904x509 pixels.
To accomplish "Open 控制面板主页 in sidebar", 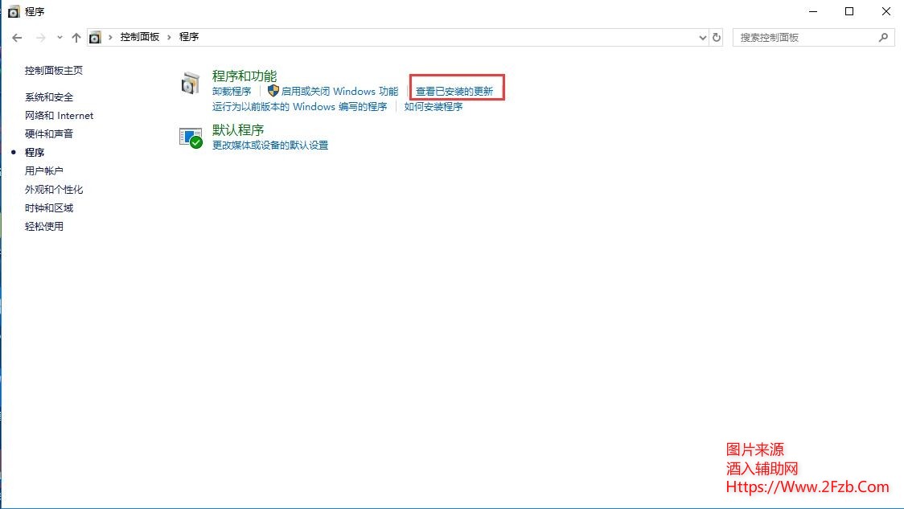I will coord(54,70).
